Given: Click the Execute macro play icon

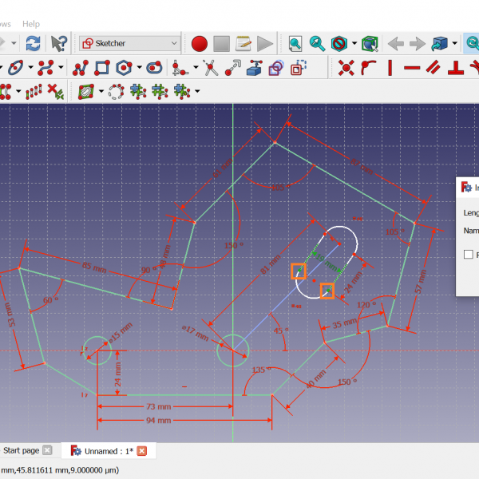Looking at the screenshot, I should [265, 43].
